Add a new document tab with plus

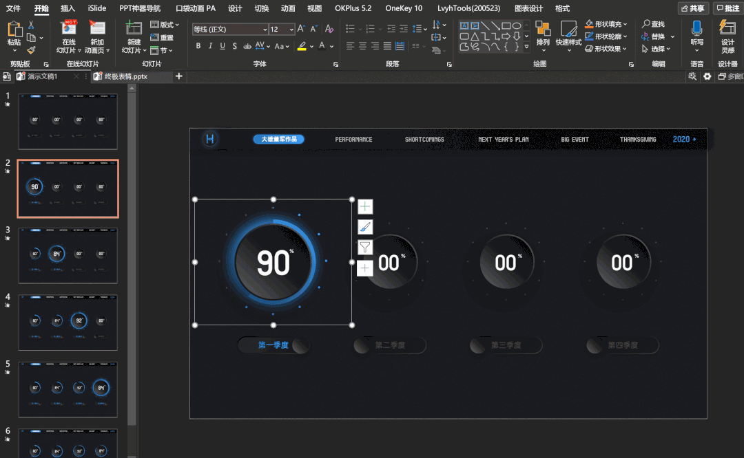point(179,76)
